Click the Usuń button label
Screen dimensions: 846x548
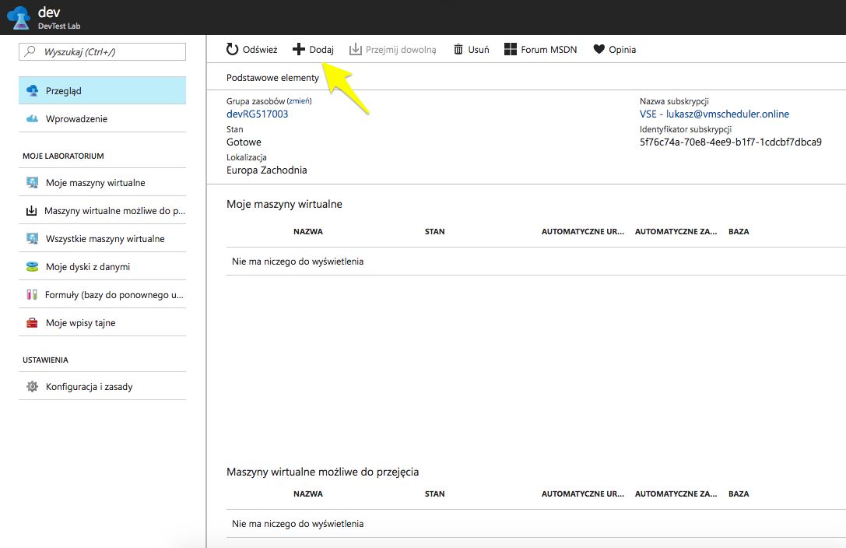tap(479, 50)
